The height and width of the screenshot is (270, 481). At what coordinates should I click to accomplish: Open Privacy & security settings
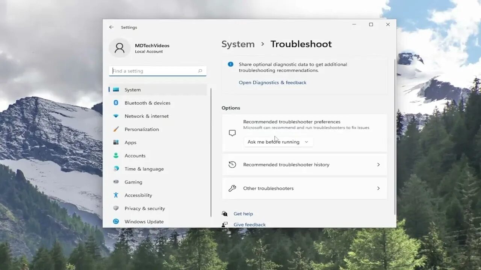[x=158, y=208]
